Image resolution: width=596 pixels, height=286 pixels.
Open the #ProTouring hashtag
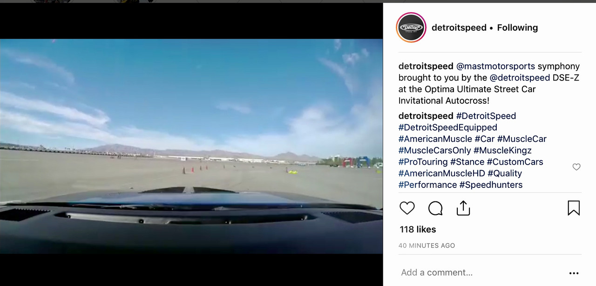423,162
